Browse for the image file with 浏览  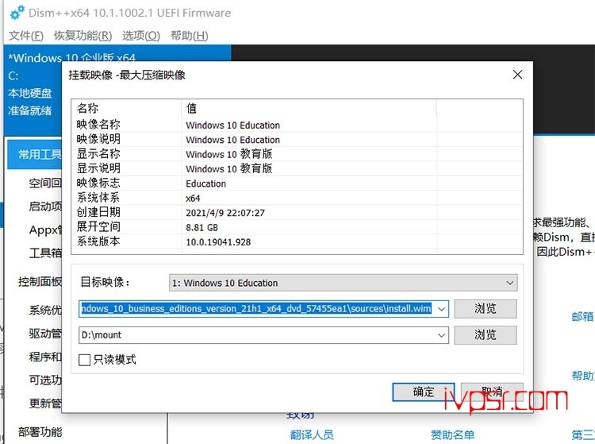point(486,308)
